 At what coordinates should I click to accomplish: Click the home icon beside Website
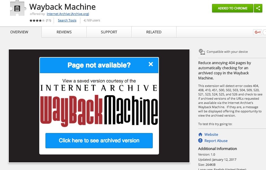tap(200, 134)
